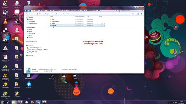186x104 pixels.
Task: Open the address bar history dropdown
Action: pos(116,11)
